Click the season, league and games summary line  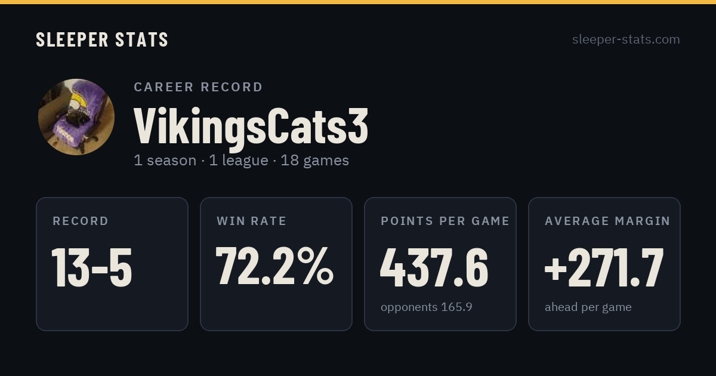click(242, 161)
